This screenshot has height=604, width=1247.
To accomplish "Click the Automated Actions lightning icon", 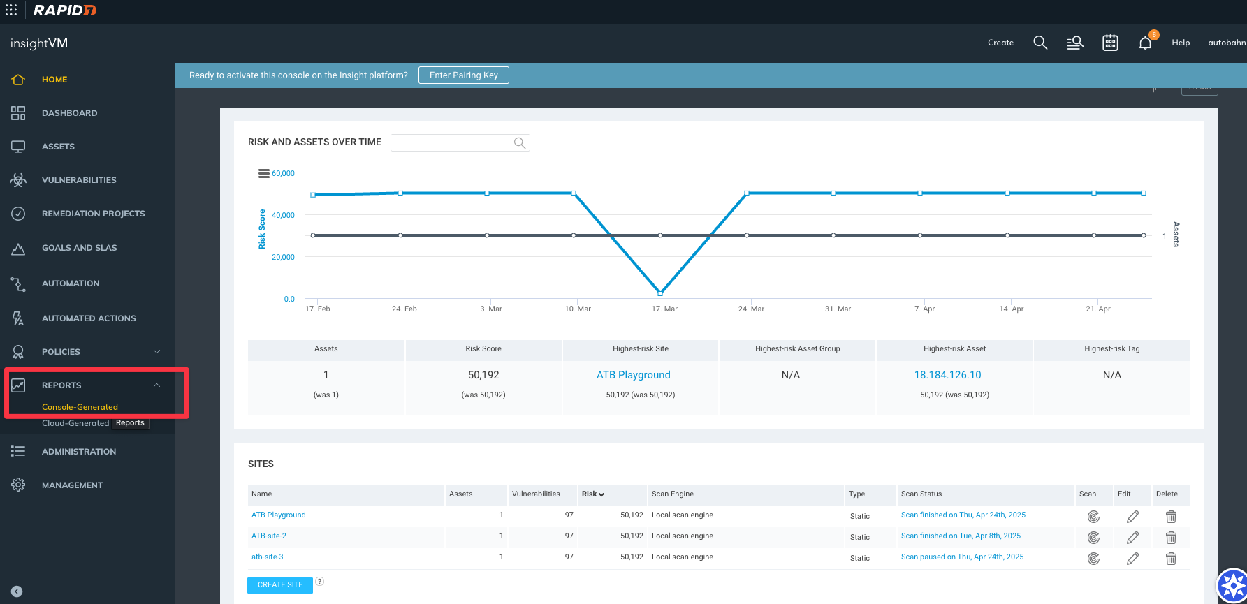I will (x=18, y=318).
